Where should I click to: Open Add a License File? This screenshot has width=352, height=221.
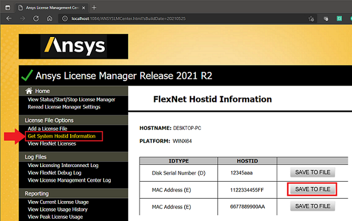click(x=47, y=129)
